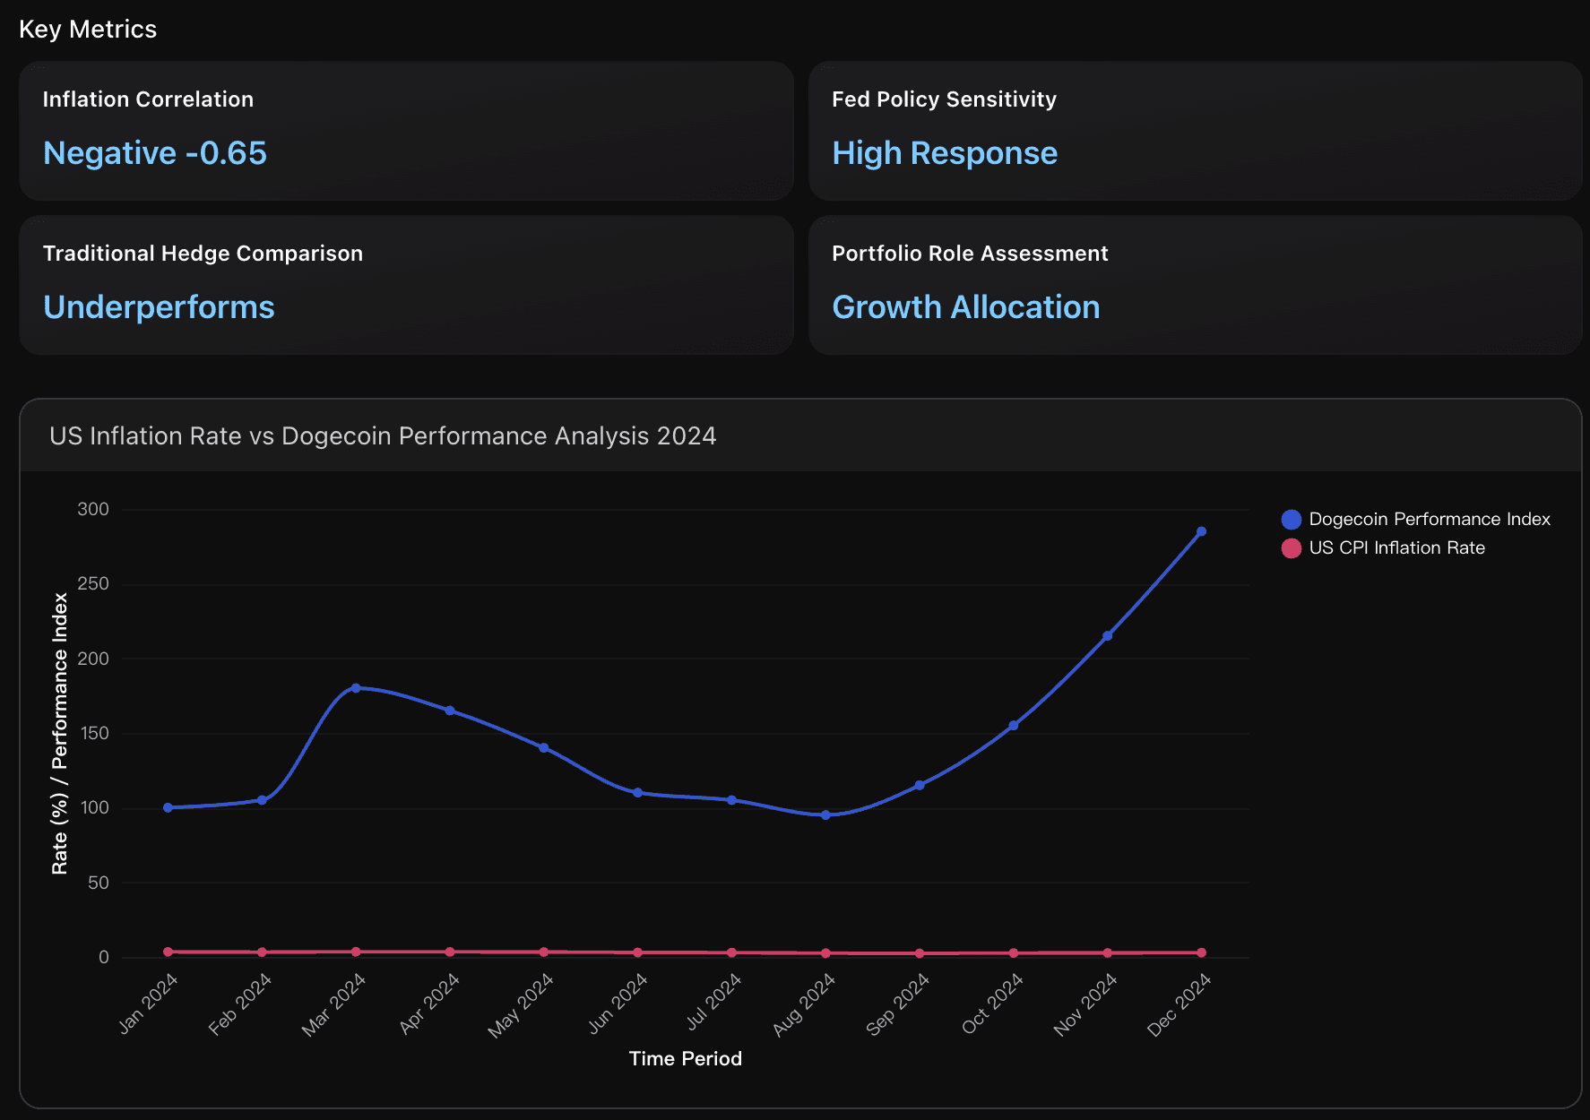
Task: Click the Underperforms value
Action: click(x=159, y=307)
